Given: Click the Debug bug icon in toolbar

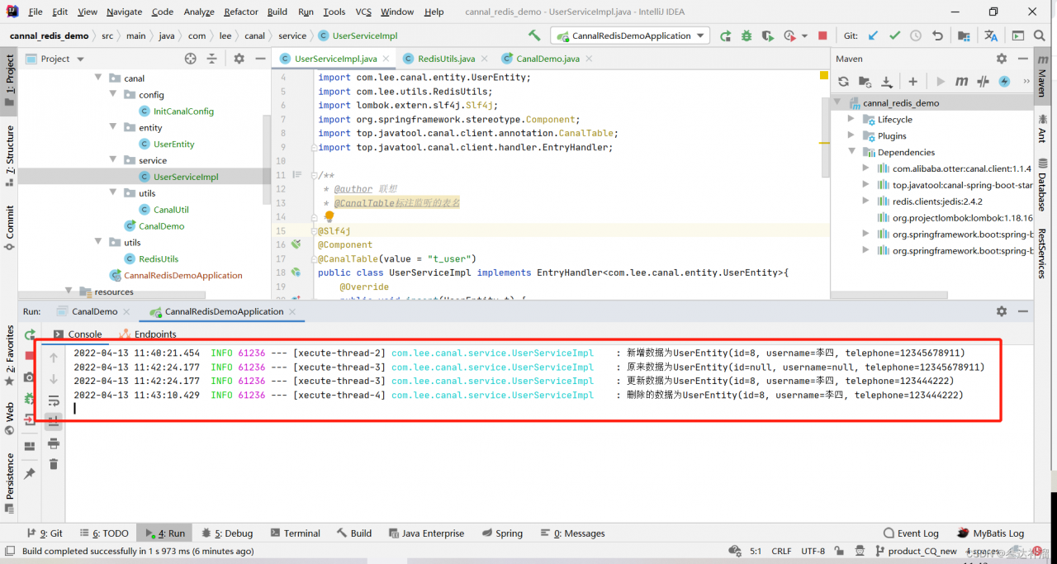Looking at the screenshot, I should tap(747, 36).
